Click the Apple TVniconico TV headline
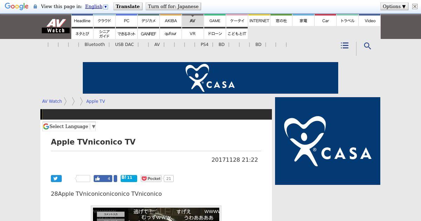This screenshot has height=221, width=421. [93, 142]
